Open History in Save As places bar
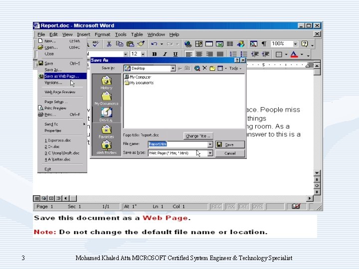359x269 pixels. click(x=106, y=83)
